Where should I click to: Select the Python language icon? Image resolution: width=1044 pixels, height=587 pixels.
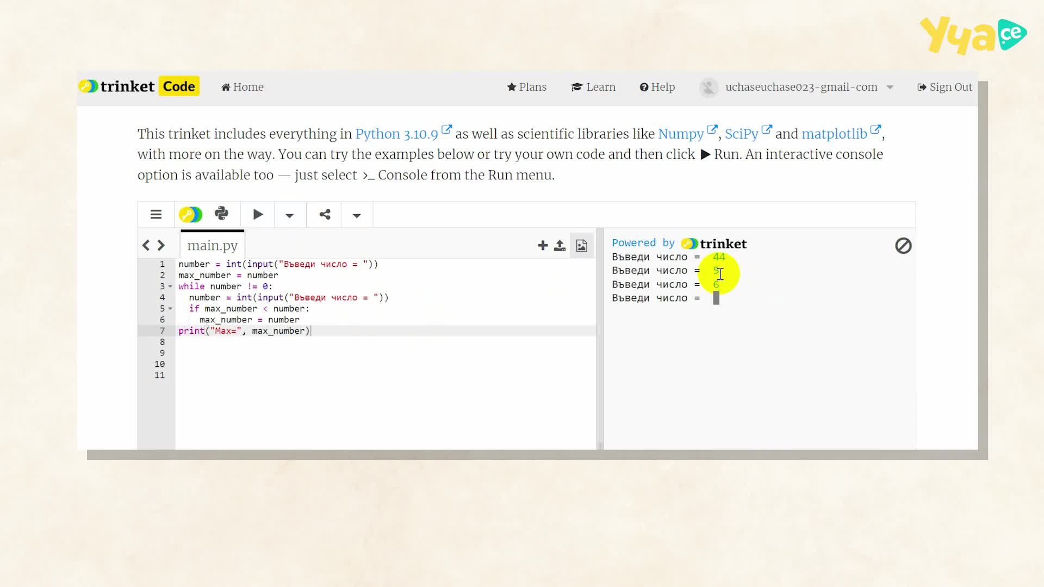(x=221, y=214)
